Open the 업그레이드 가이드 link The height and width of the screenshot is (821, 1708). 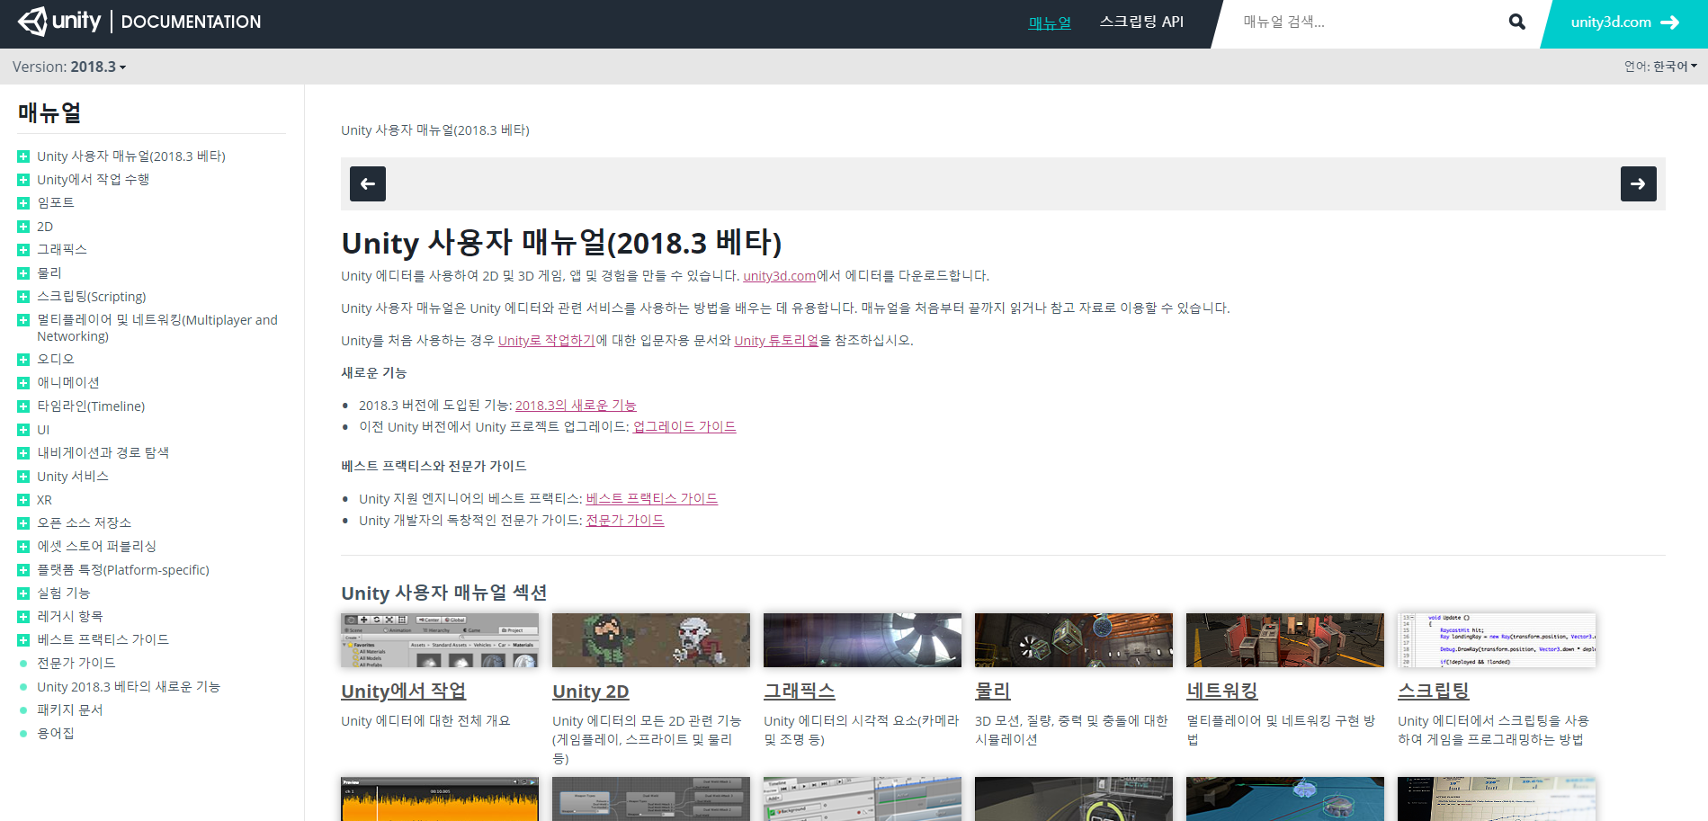[684, 427]
